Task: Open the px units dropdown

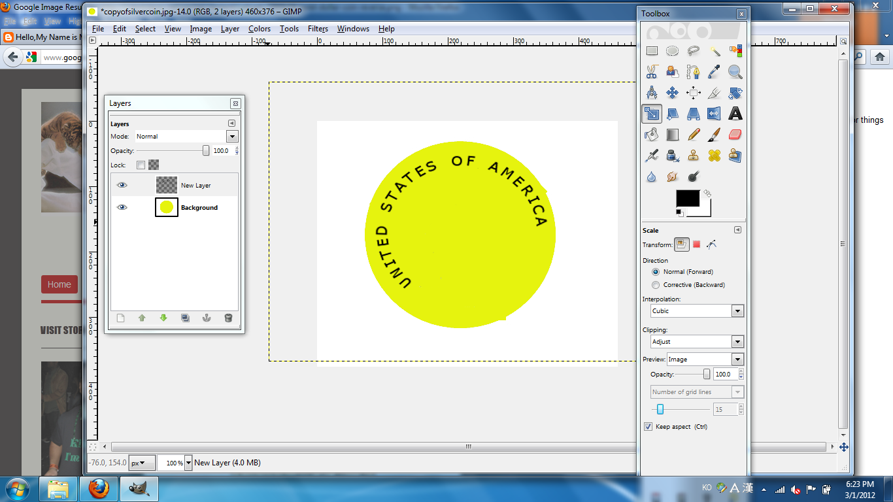Action: click(142, 463)
